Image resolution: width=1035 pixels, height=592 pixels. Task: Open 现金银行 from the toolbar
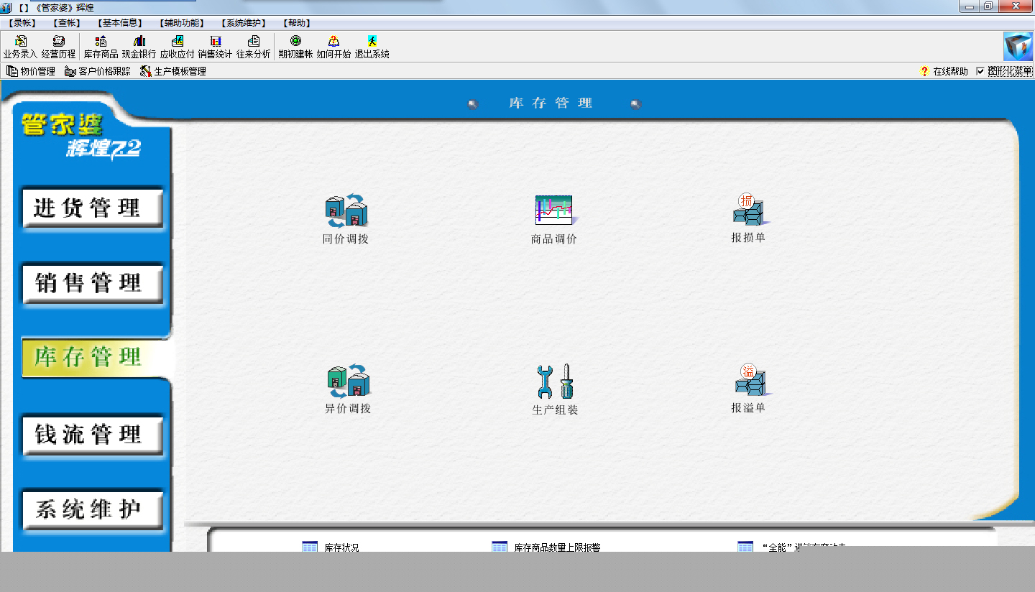139,47
